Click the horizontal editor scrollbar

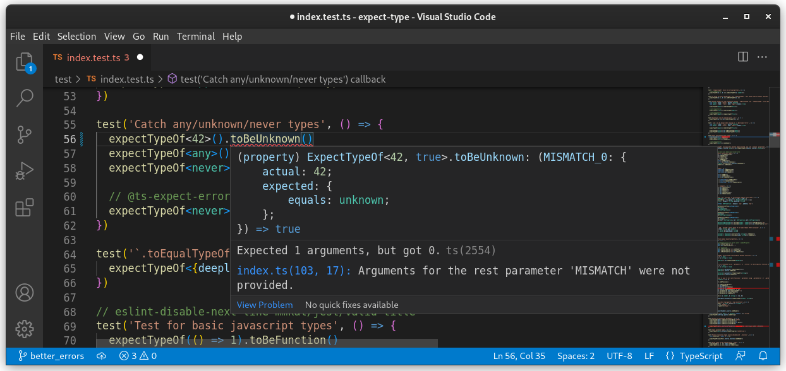(x=267, y=343)
